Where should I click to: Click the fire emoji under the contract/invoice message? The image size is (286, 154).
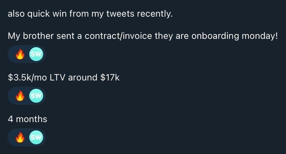[x=21, y=54]
